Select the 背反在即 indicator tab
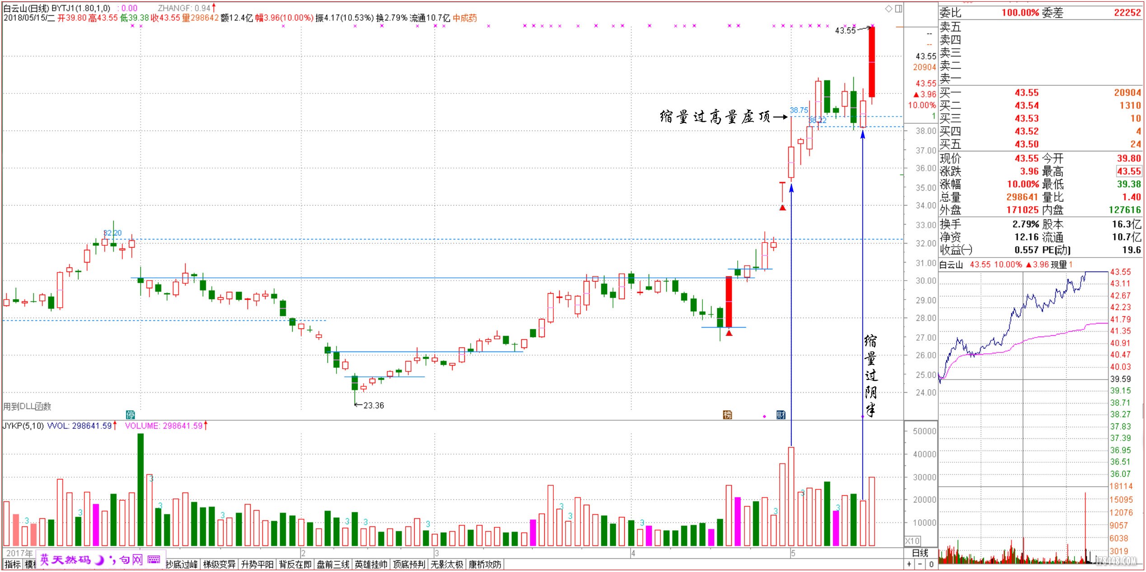The height and width of the screenshot is (572, 1146). 295,564
